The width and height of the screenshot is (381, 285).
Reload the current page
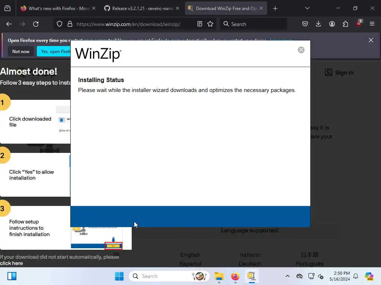pyautogui.click(x=36, y=24)
